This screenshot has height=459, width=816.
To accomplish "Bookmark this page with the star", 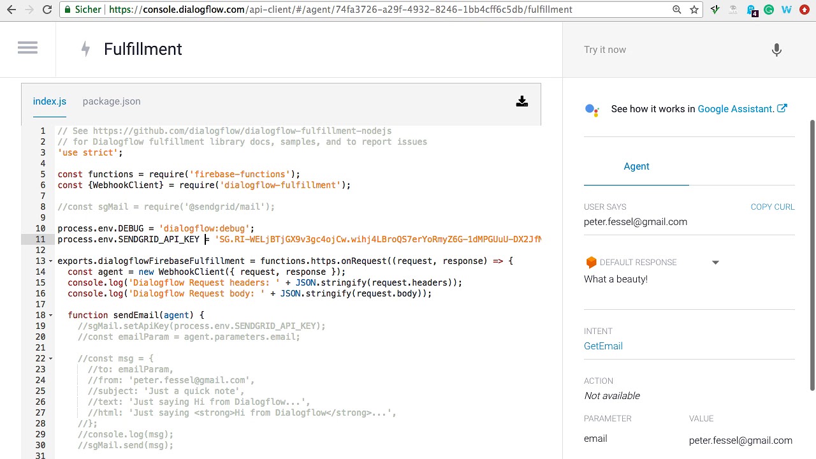I will [x=694, y=10].
